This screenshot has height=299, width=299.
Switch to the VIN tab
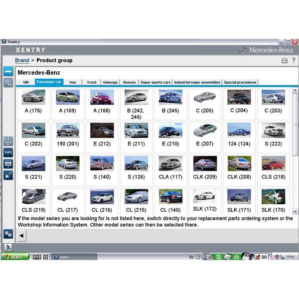coord(26,82)
